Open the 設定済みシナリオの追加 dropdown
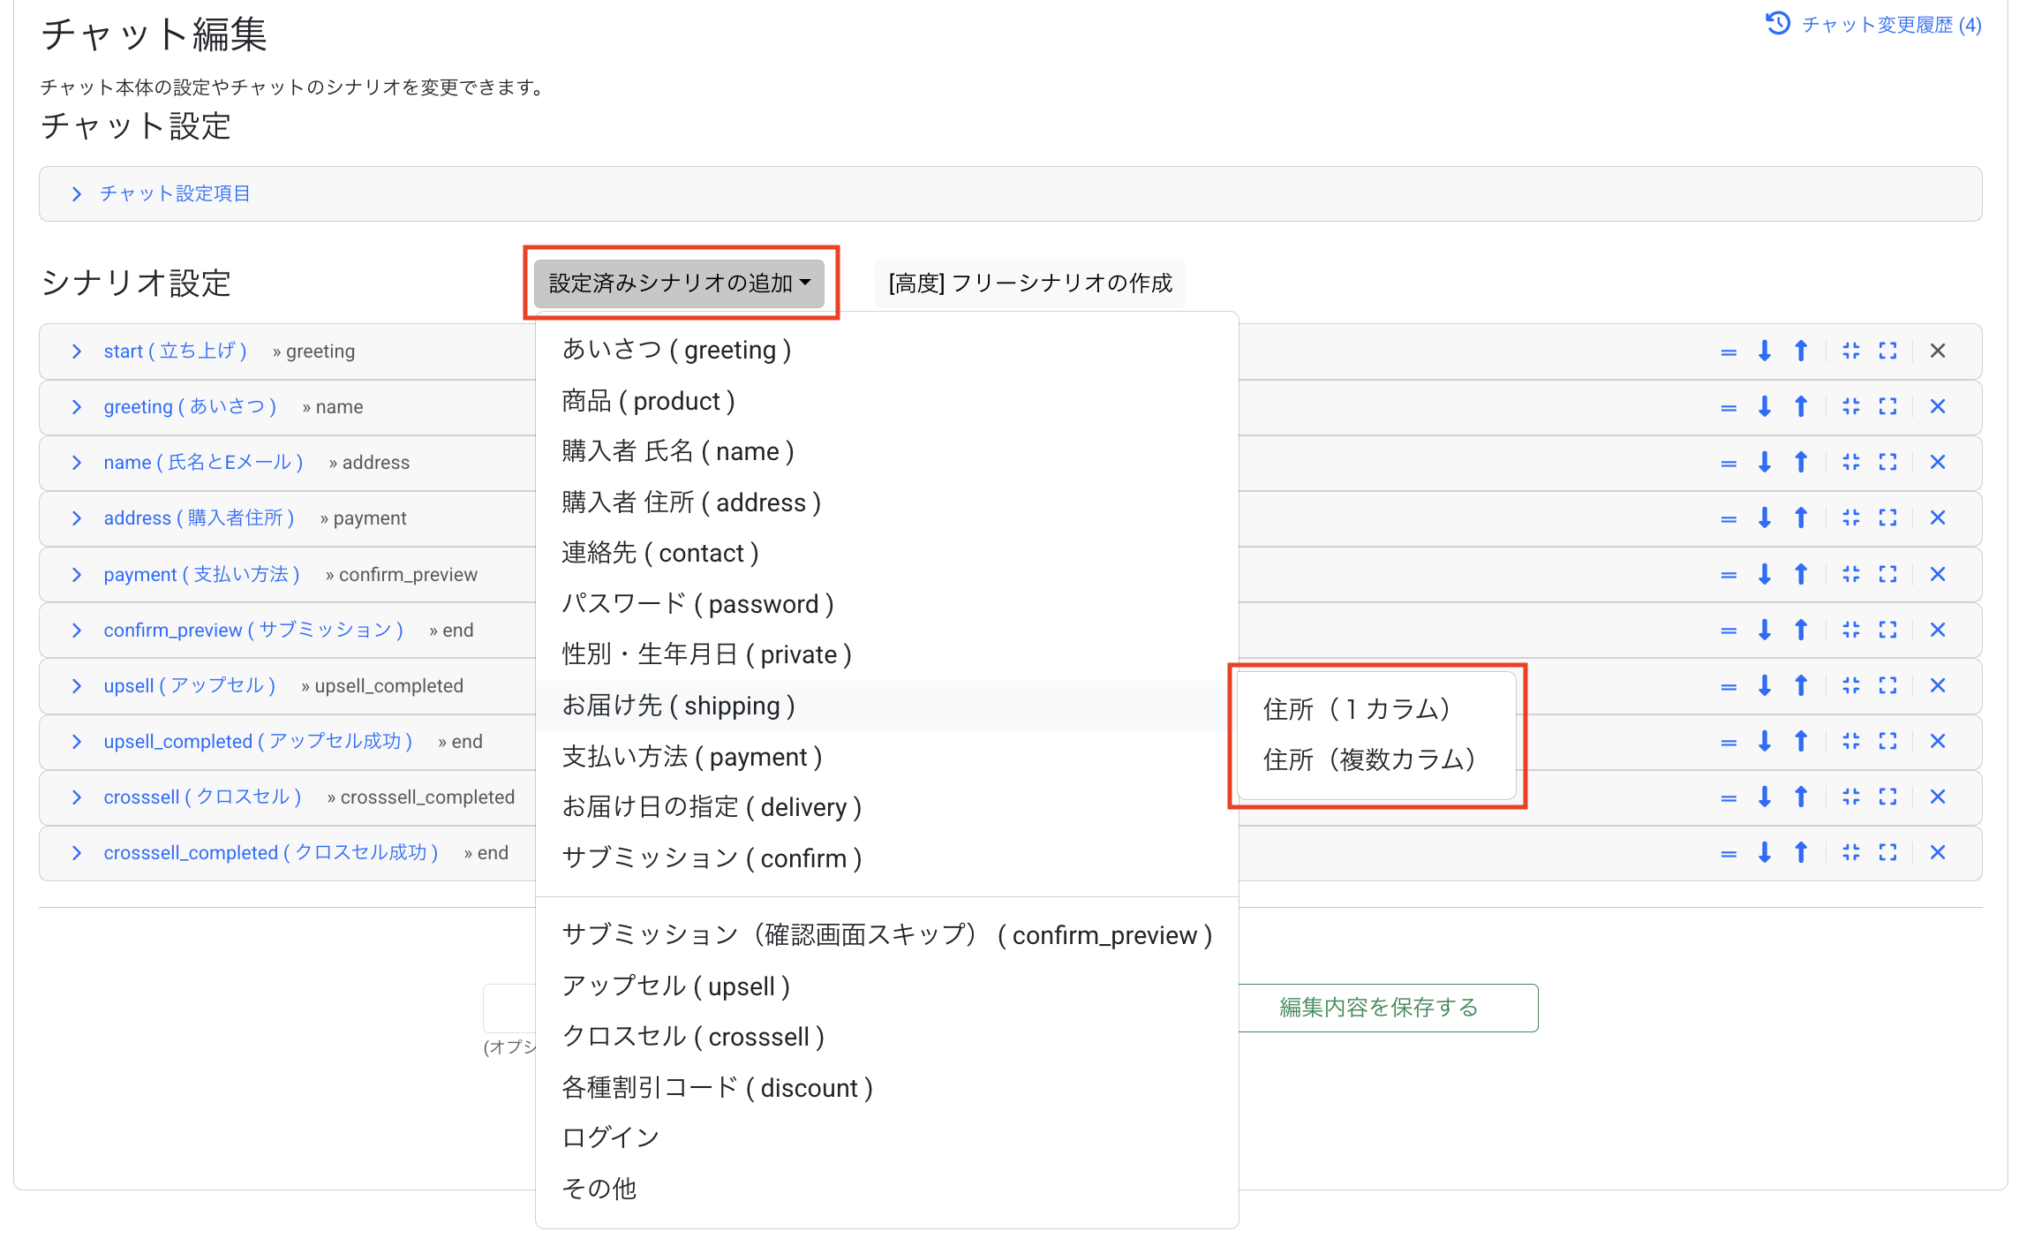 click(x=679, y=283)
